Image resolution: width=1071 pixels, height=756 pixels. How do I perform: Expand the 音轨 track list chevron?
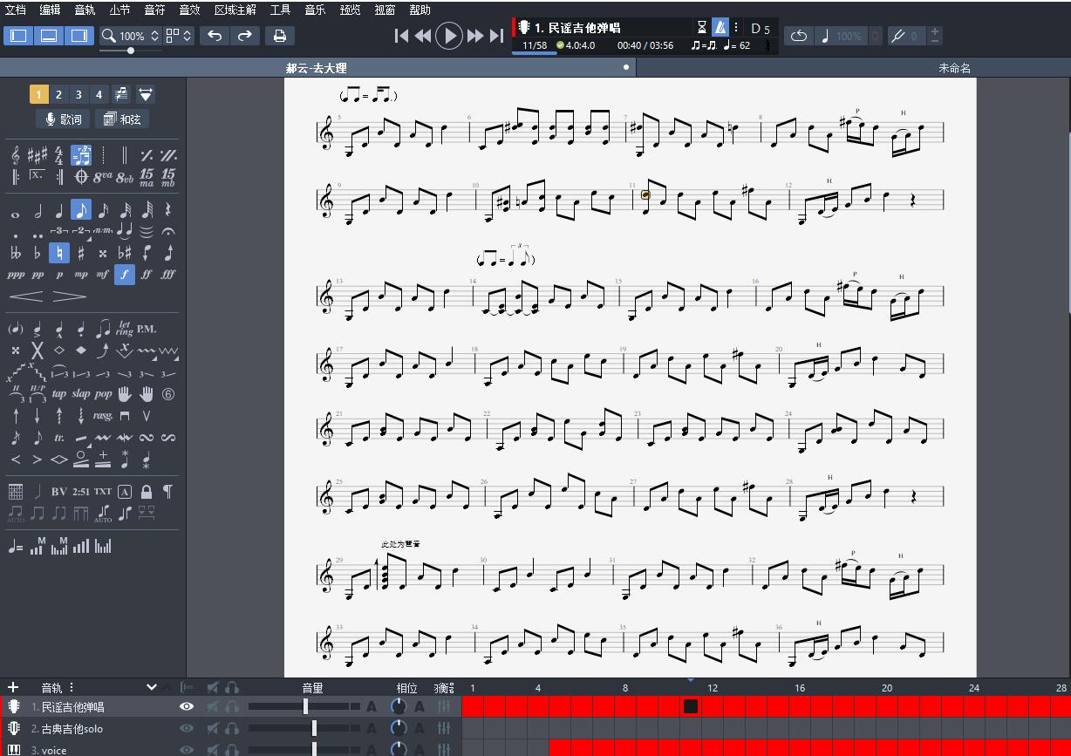tap(152, 687)
